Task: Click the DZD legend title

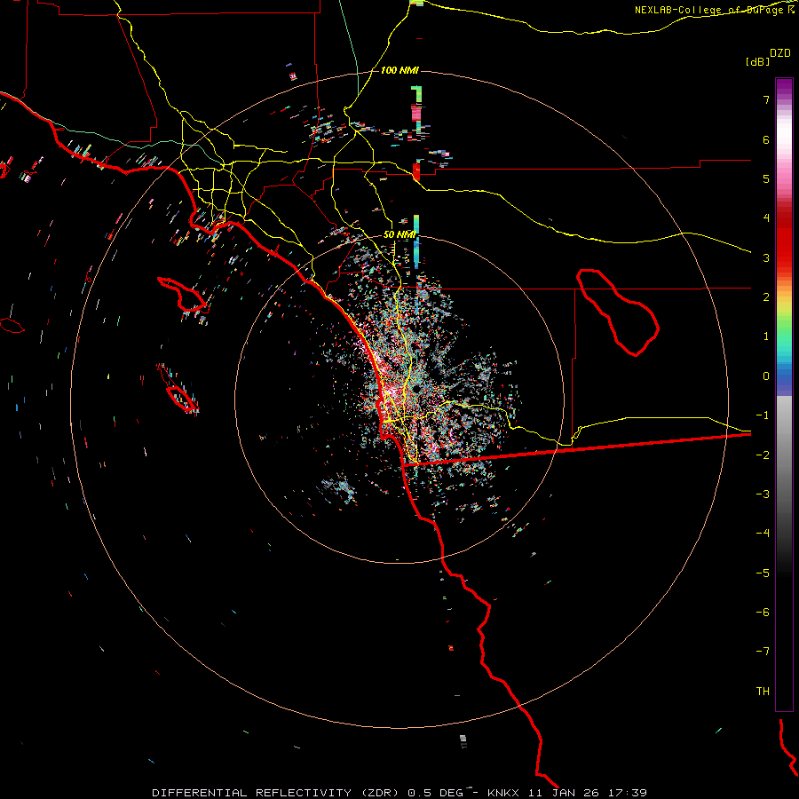Action: [x=780, y=53]
